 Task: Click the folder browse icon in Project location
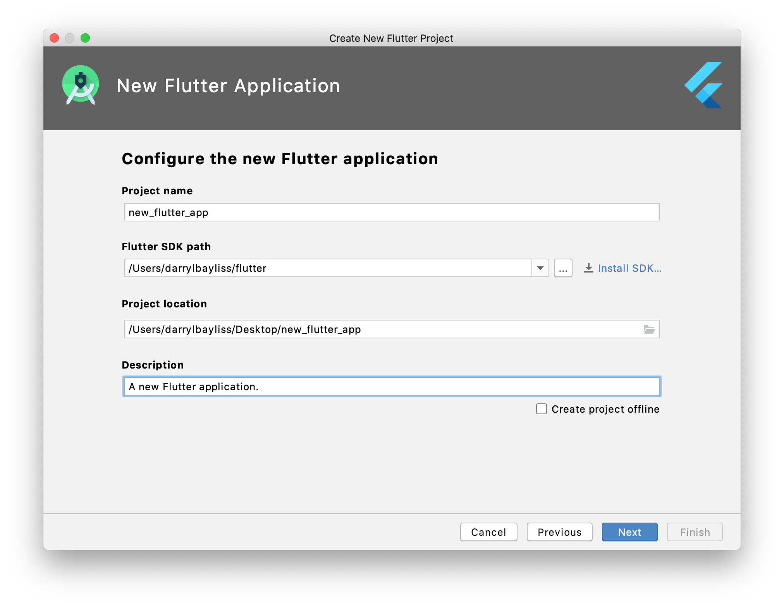[x=649, y=329]
